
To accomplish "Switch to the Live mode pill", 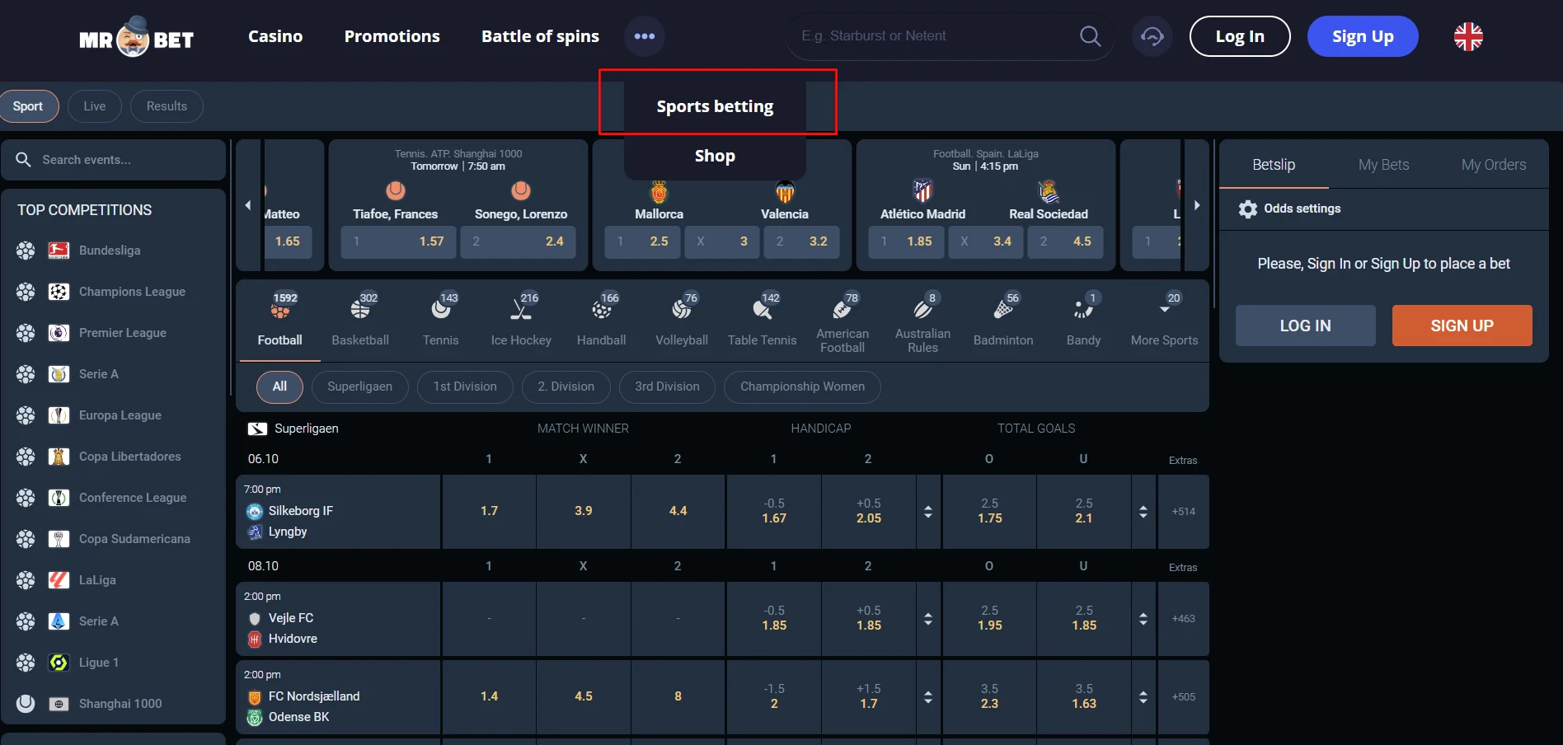I will pyautogui.click(x=95, y=106).
